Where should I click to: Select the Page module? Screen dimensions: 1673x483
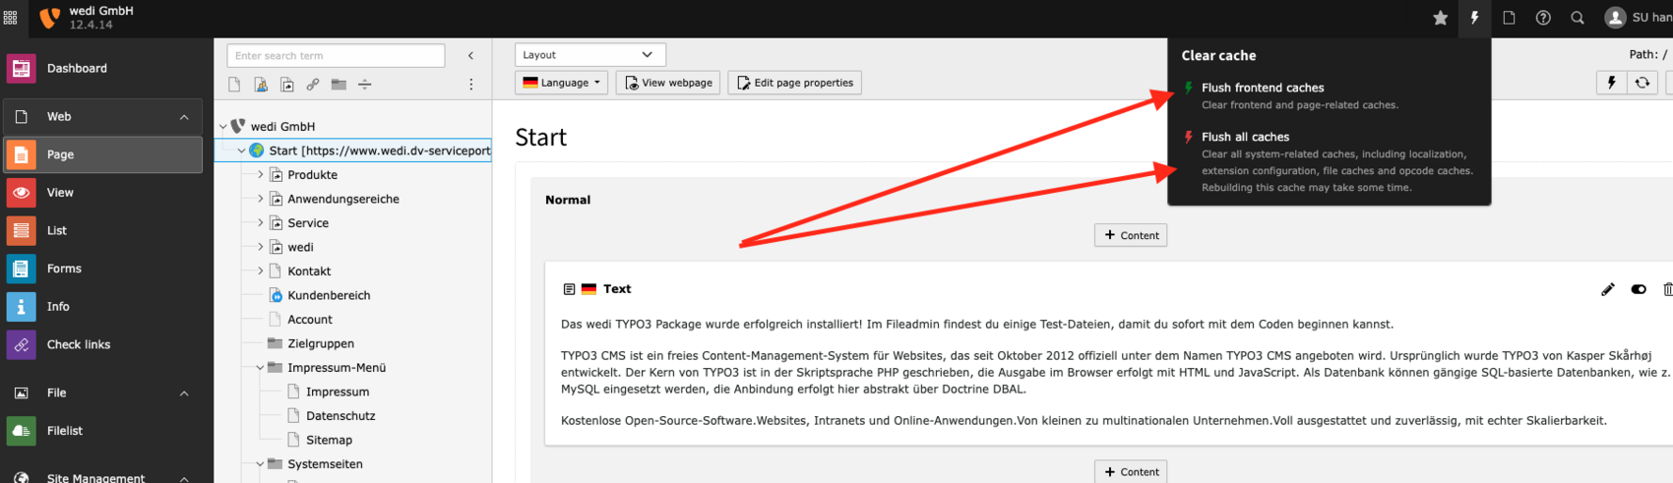[103, 154]
